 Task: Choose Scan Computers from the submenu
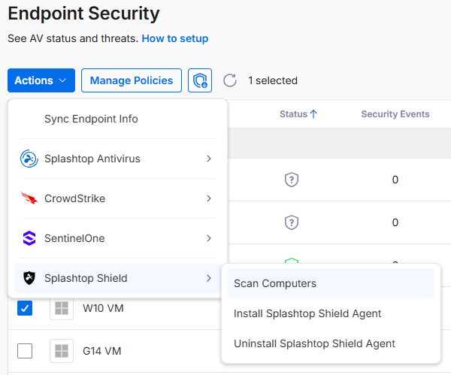331,283
